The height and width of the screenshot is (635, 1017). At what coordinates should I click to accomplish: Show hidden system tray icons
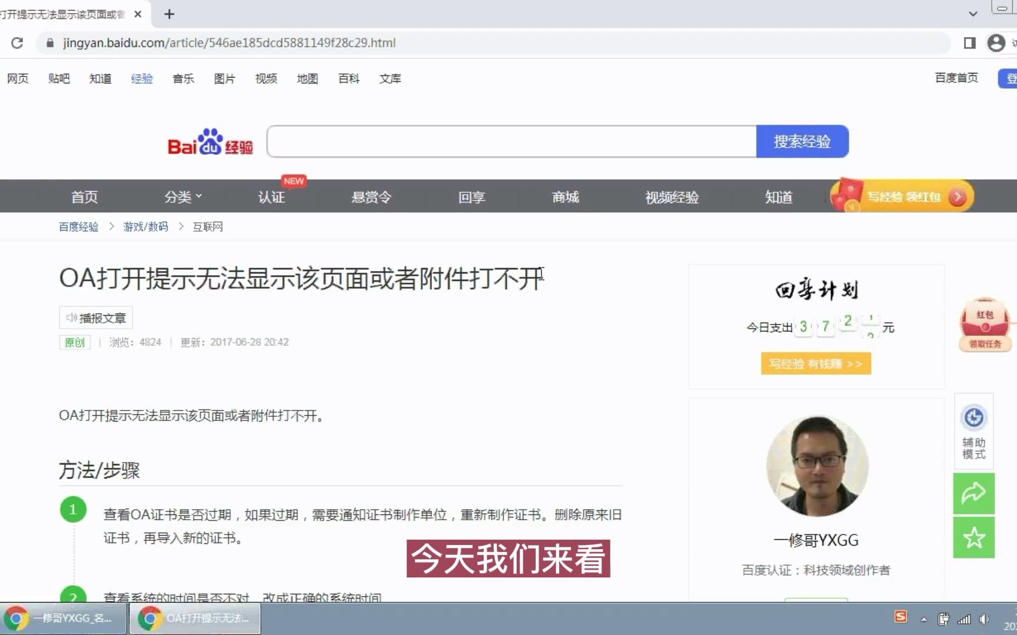[923, 619]
